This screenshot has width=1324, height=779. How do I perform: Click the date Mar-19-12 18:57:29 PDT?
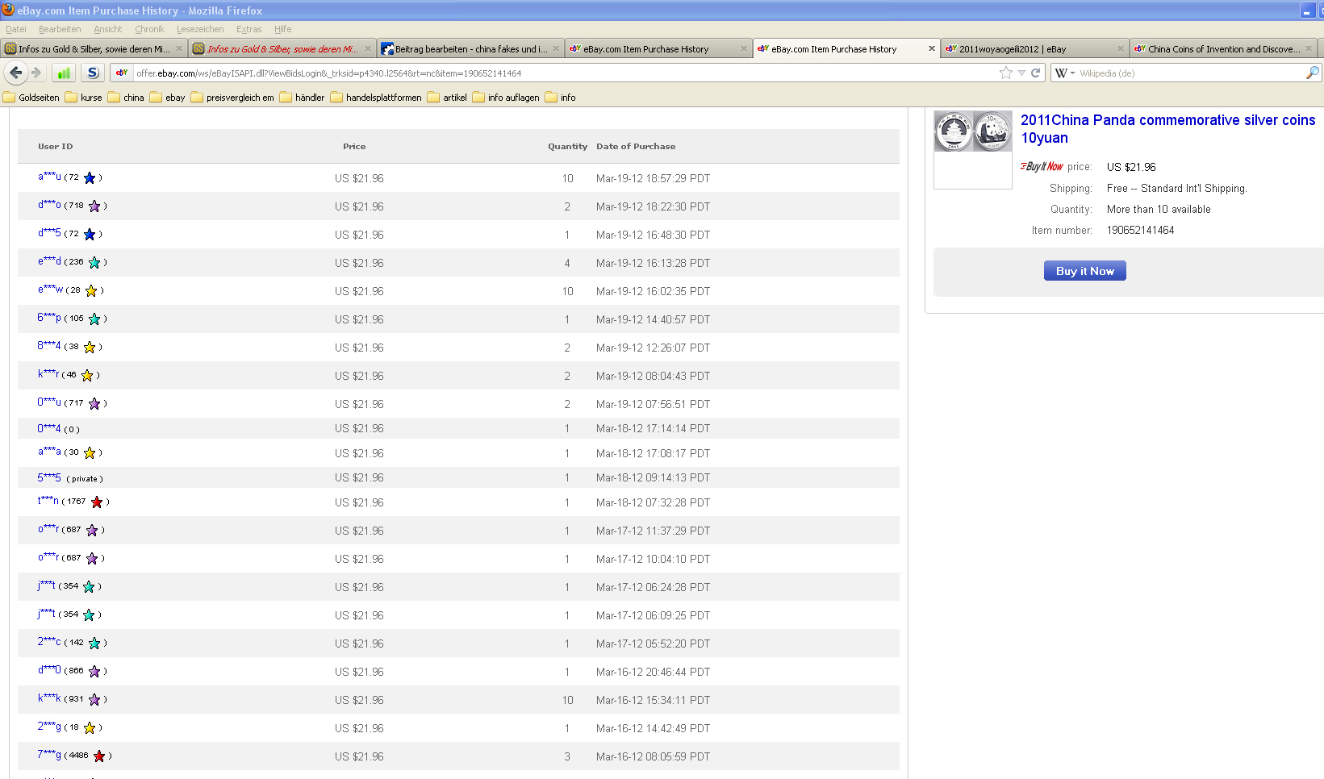pos(653,178)
